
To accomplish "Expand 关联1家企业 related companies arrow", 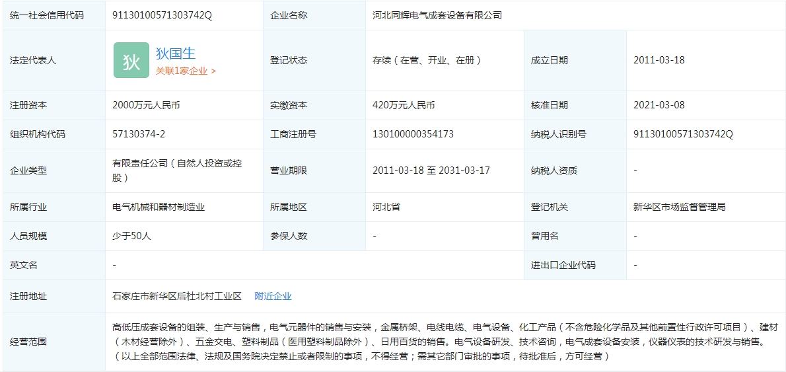I will pos(213,71).
